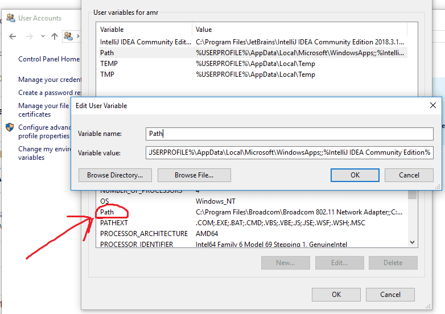The width and height of the screenshot is (445, 314).
Task: Click the Variable name input field
Action: 290,134
